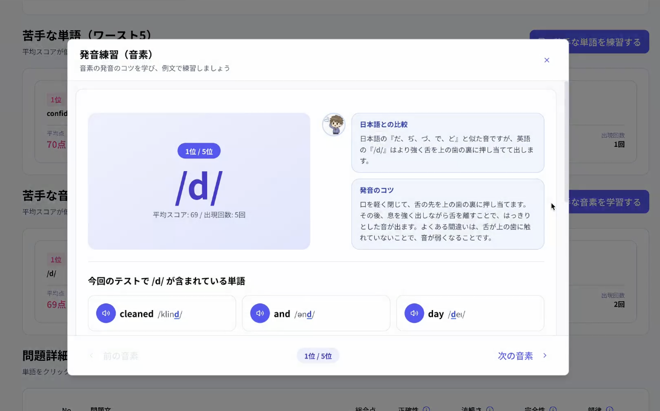Play pronunciation audio for "and"
This screenshot has width=660, height=411.
260,313
